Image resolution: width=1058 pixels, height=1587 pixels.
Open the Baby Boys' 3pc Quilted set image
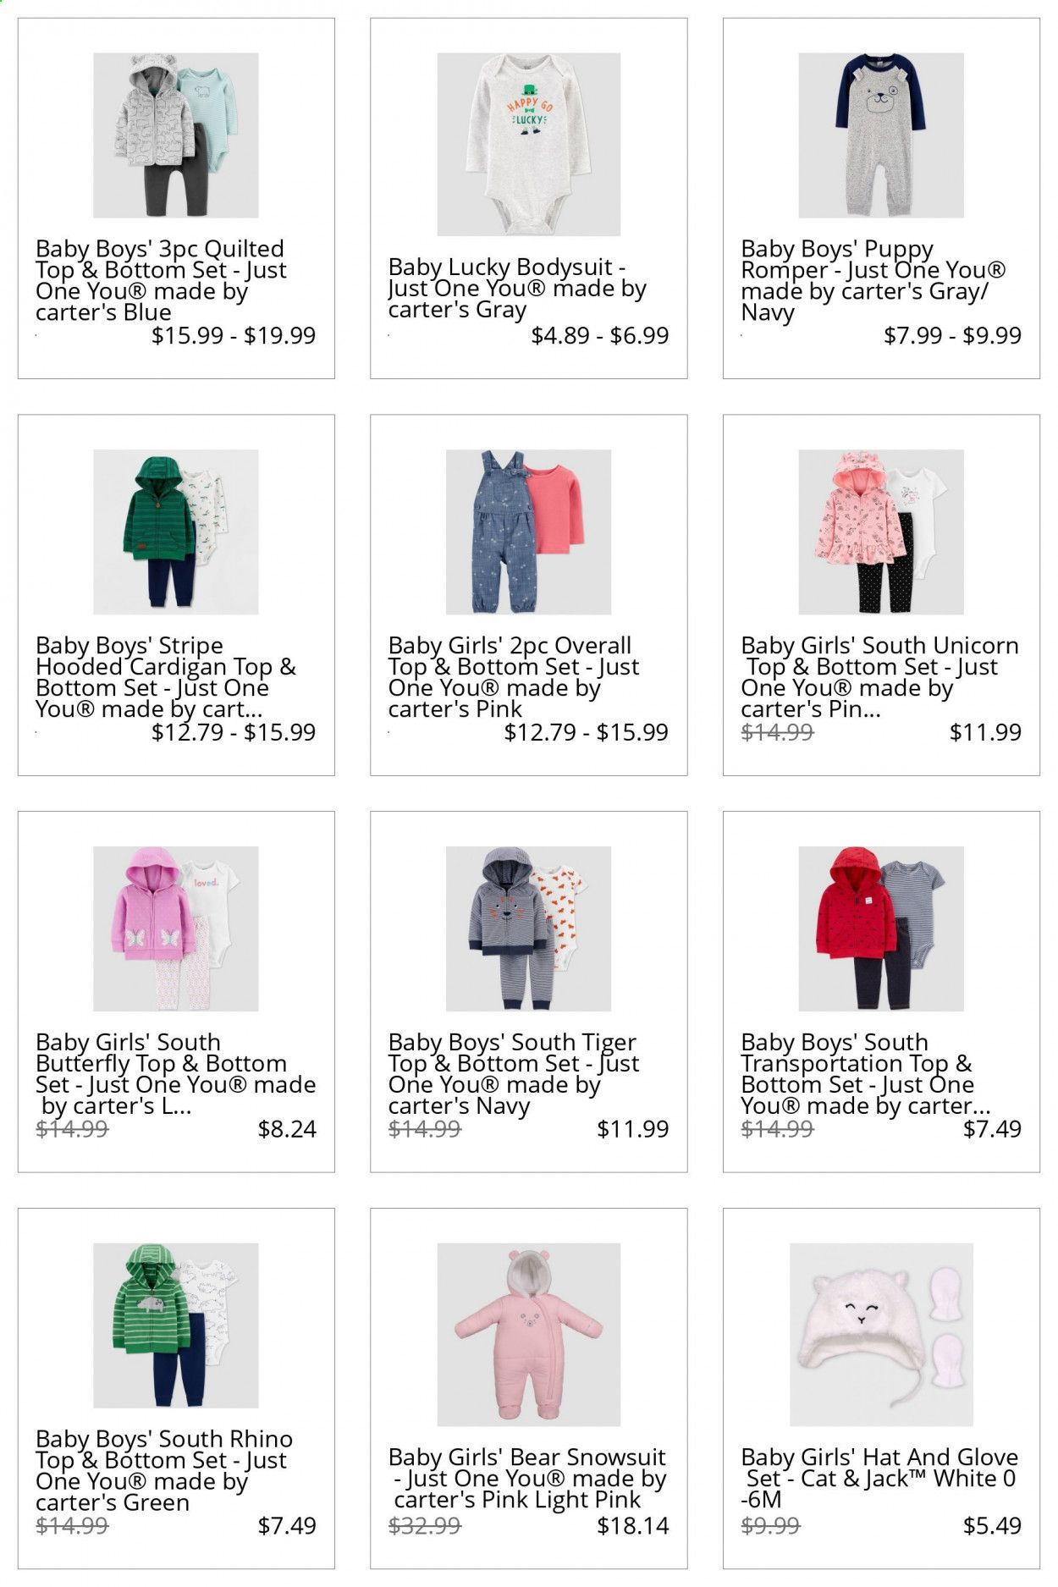coord(175,135)
